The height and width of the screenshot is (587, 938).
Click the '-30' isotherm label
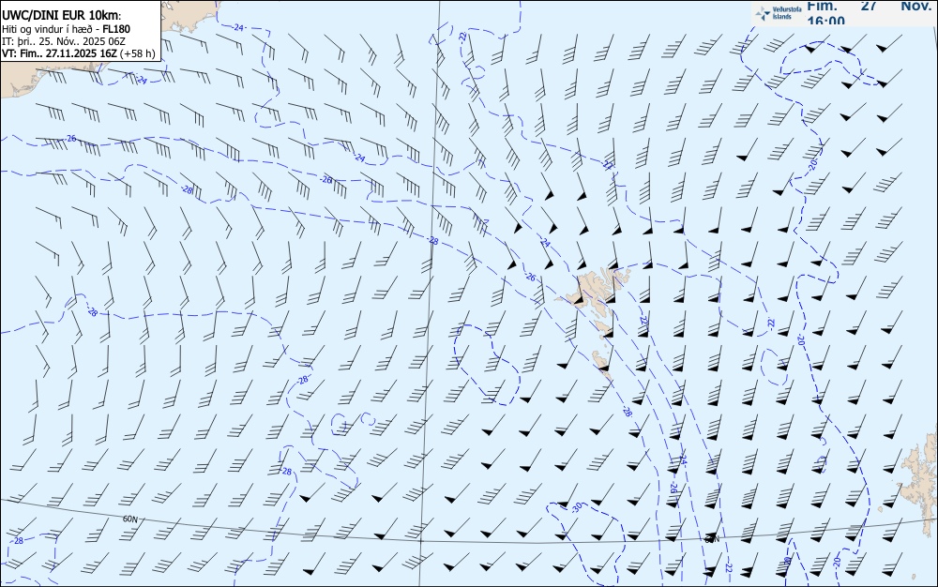click(x=577, y=507)
